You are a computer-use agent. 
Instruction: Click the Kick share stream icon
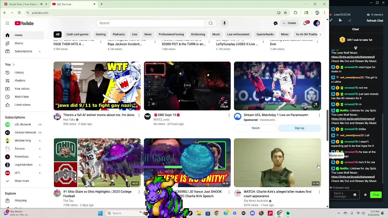click(350, 21)
